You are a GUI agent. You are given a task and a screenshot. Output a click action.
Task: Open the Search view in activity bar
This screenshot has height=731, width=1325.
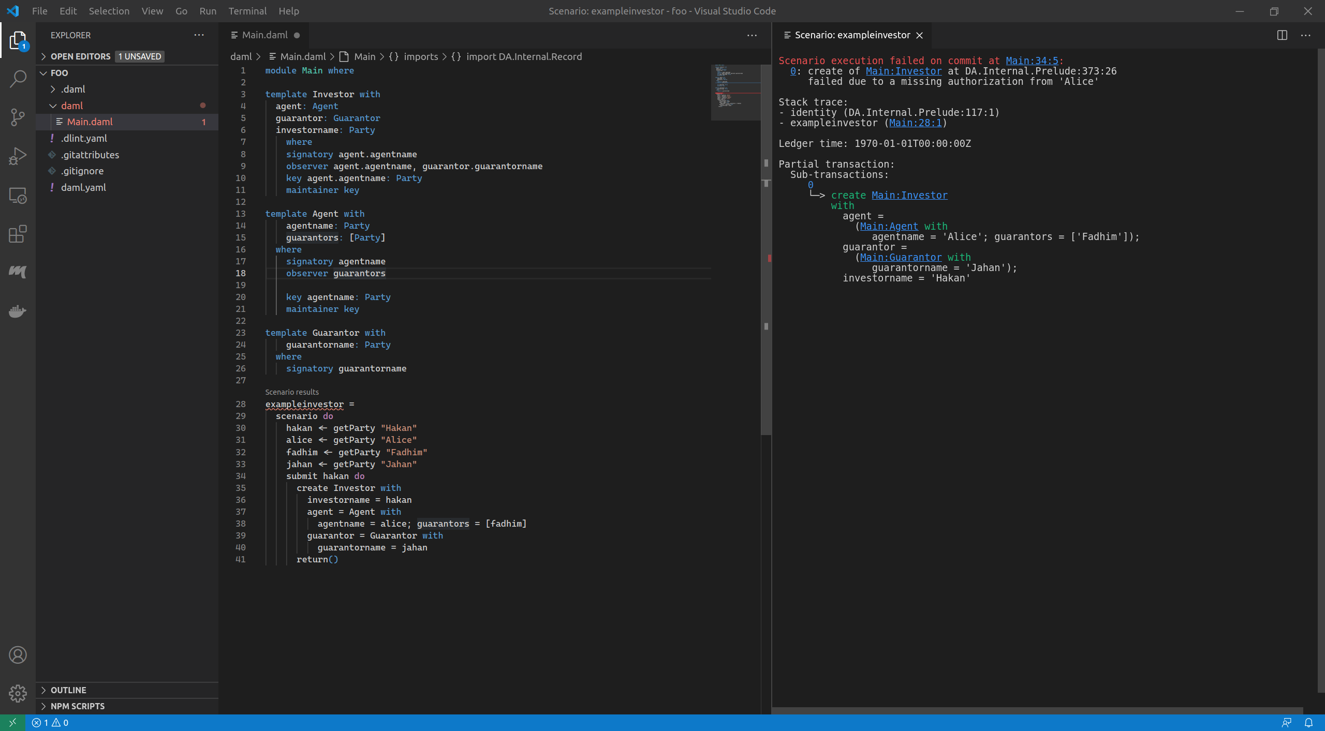18,79
